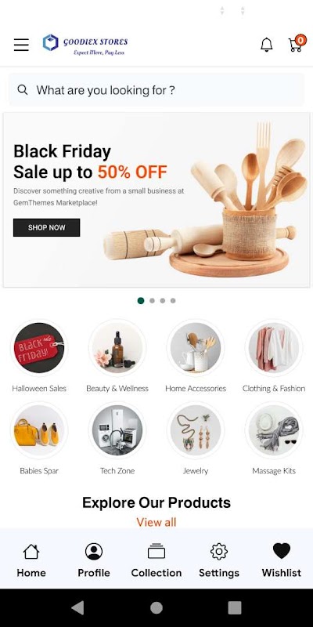Viewport: 313px width, 627px height.
Task: Switch to the third banner slide dot
Action: click(163, 301)
